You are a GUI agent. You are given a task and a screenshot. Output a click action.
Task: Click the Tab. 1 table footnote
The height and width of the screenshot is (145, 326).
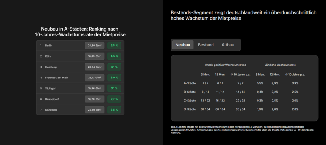click(242, 130)
